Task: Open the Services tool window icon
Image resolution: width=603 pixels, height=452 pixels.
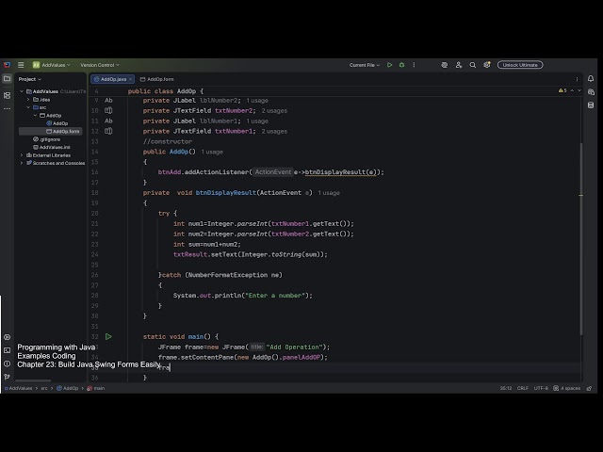Action: pyautogui.click(x=7, y=337)
